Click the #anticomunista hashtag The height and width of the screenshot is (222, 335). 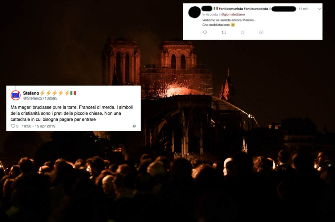pos(231,9)
